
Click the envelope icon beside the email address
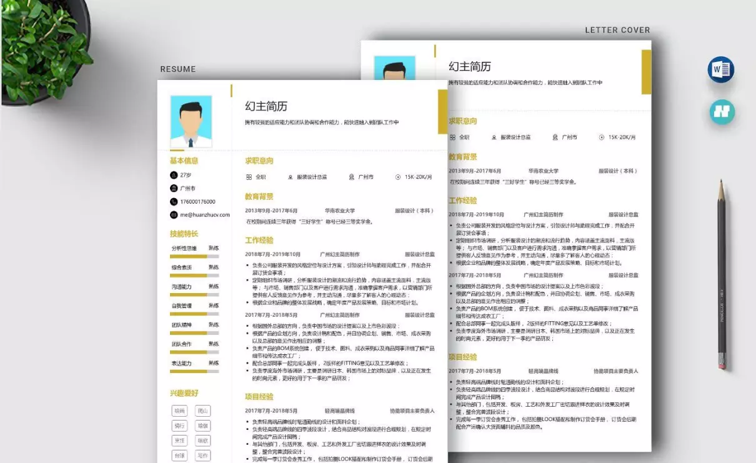[x=174, y=214]
